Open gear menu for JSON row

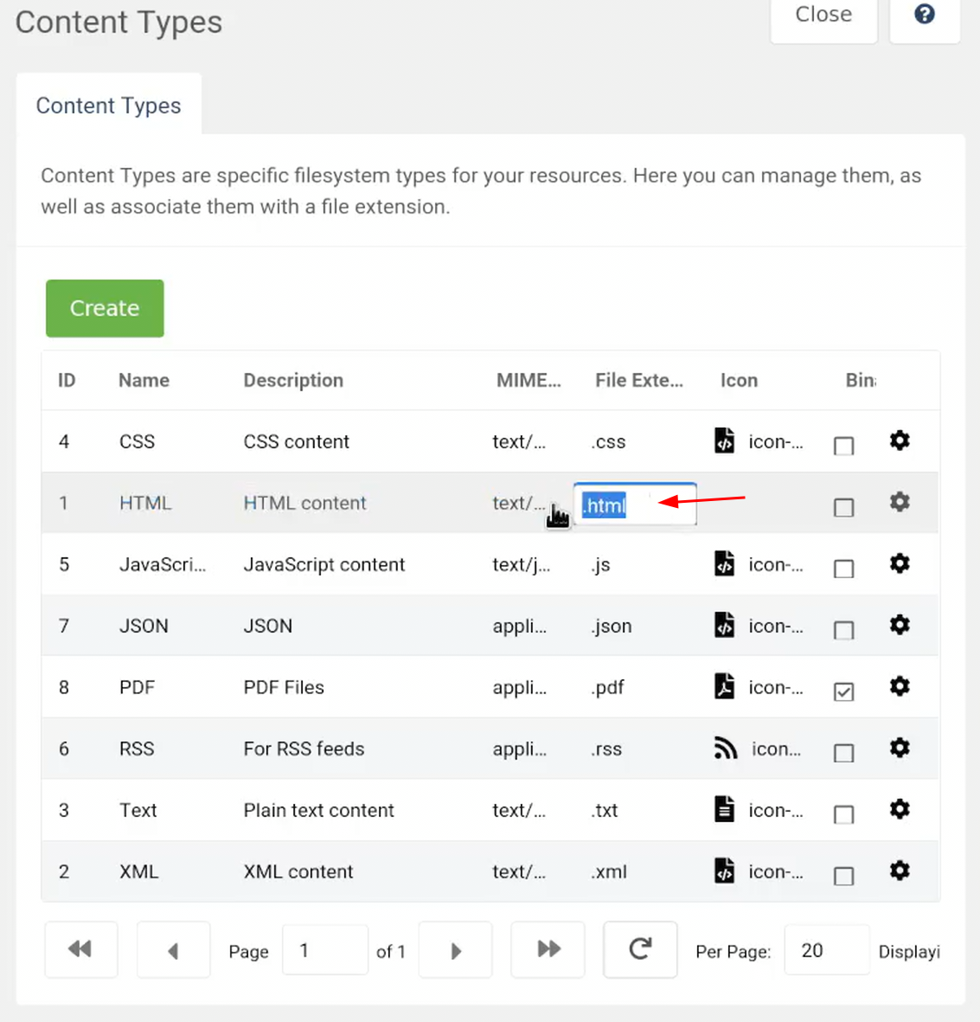point(900,625)
